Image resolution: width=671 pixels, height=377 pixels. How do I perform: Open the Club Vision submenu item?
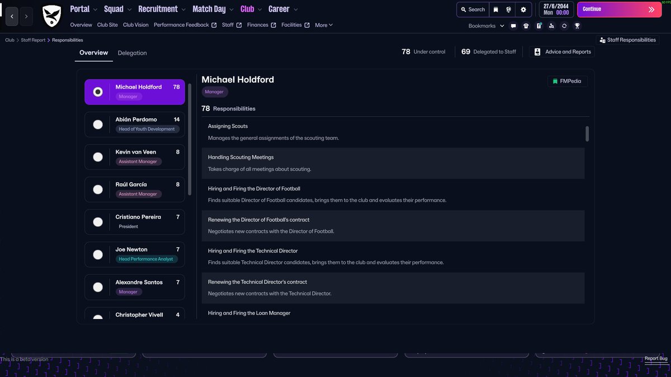136,25
